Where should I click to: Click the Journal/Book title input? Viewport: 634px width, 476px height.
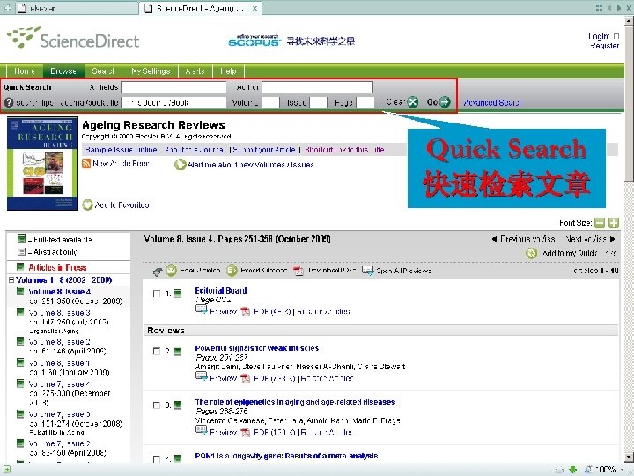coord(173,102)
